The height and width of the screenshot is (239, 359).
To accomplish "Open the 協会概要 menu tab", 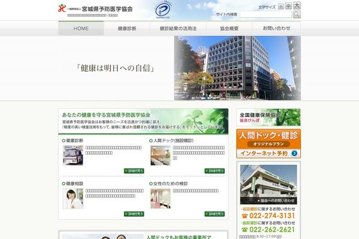I will click(x=229, y=28).
